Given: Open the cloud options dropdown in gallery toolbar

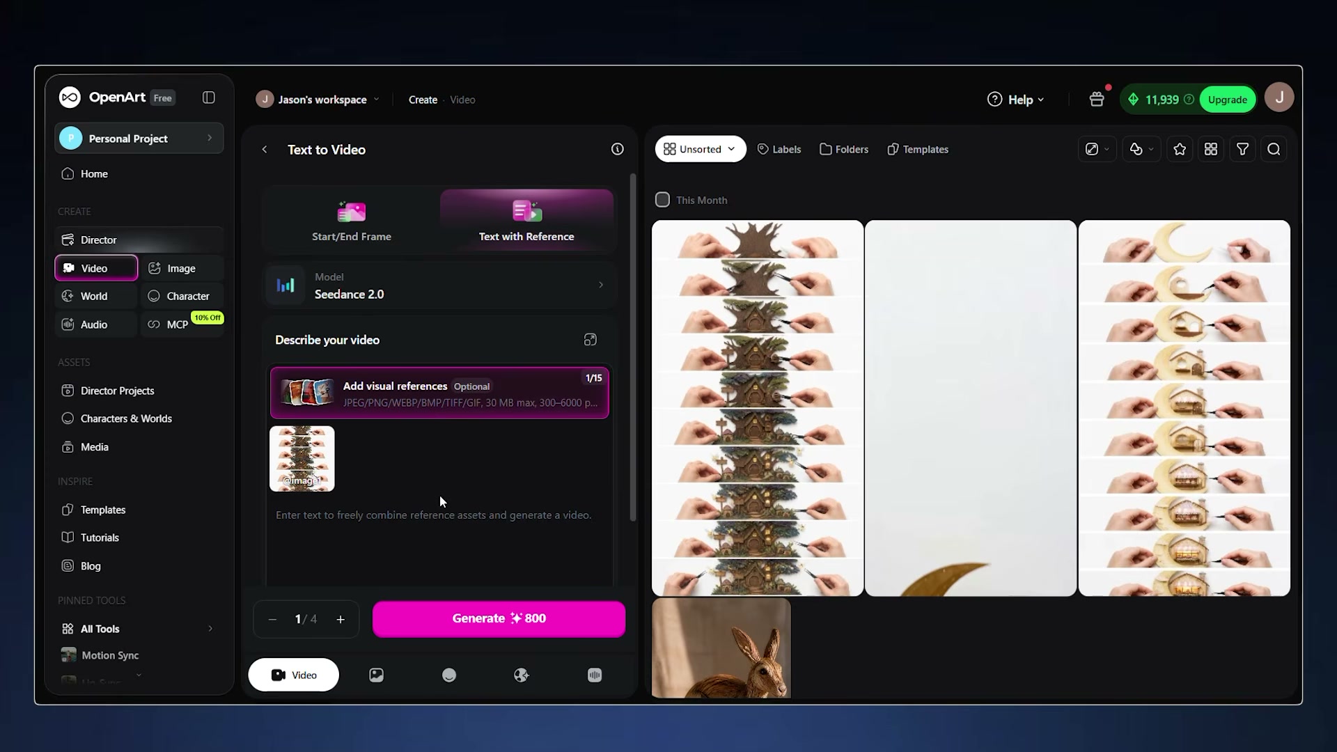Looking at the screenshot, I should [x=1141, y=149].
